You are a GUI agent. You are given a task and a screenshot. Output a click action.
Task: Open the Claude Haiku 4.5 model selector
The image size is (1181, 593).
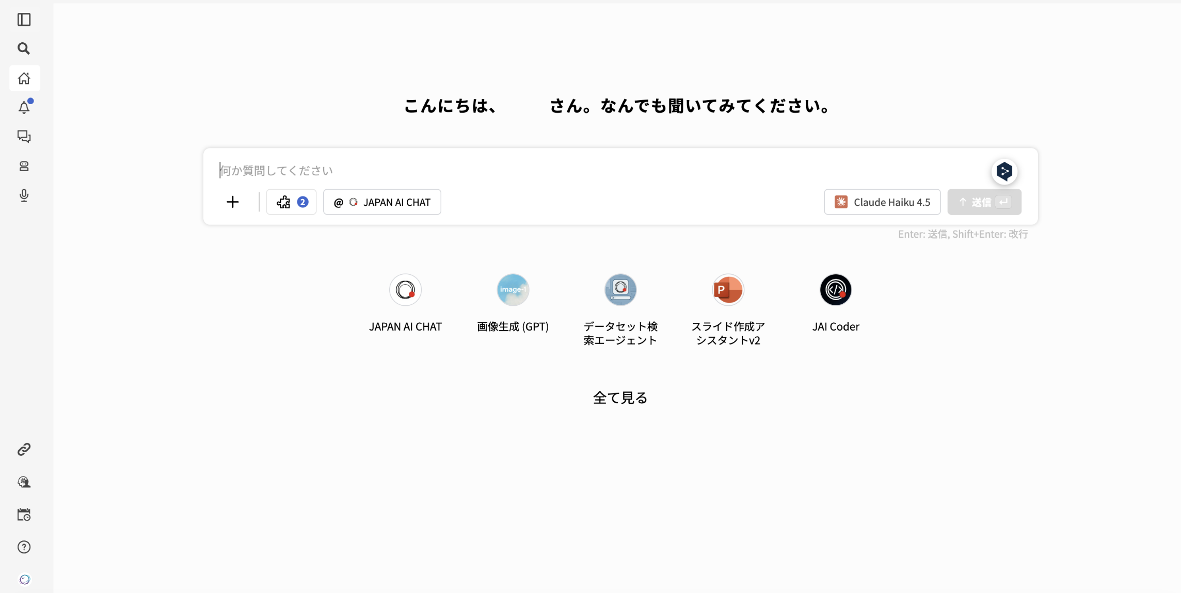tap(882, 202)
